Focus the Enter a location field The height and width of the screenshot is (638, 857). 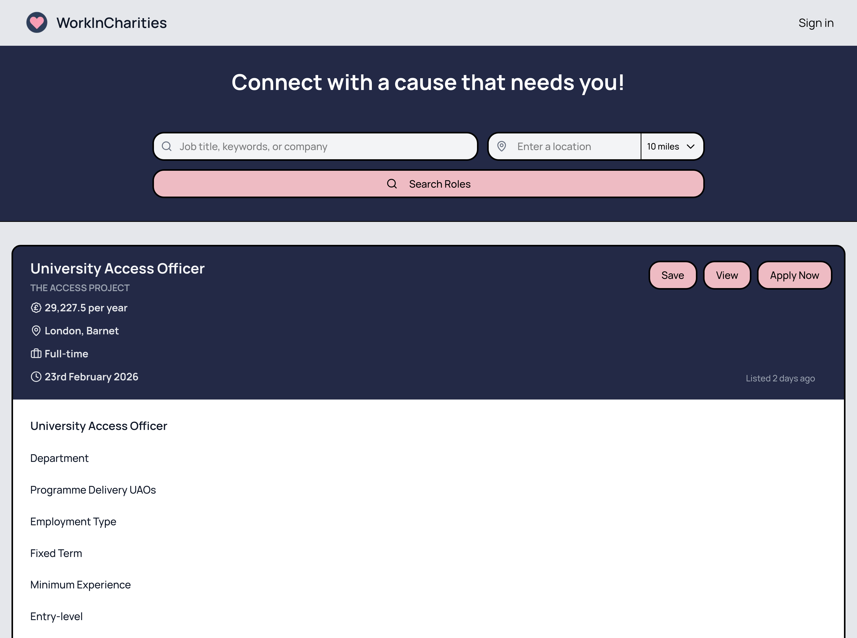576,146
